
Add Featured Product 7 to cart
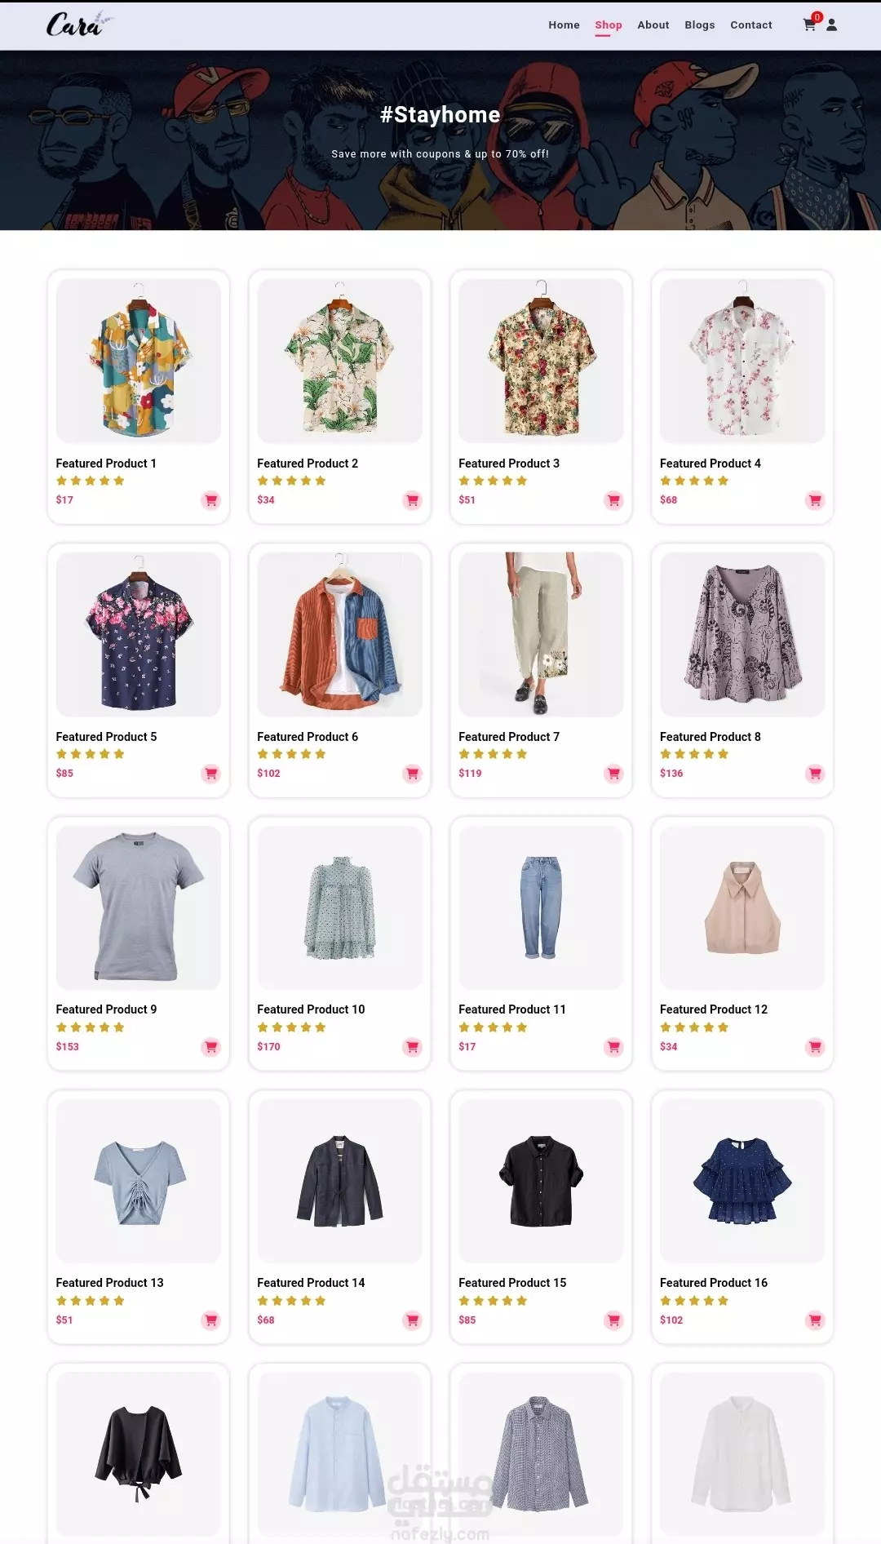coord(614,774)
